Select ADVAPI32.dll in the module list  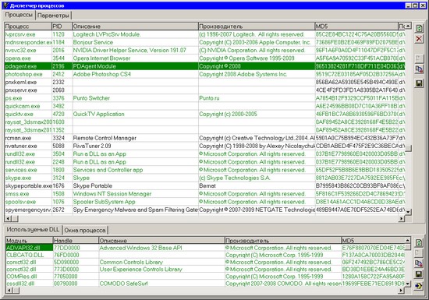(205, 248)
